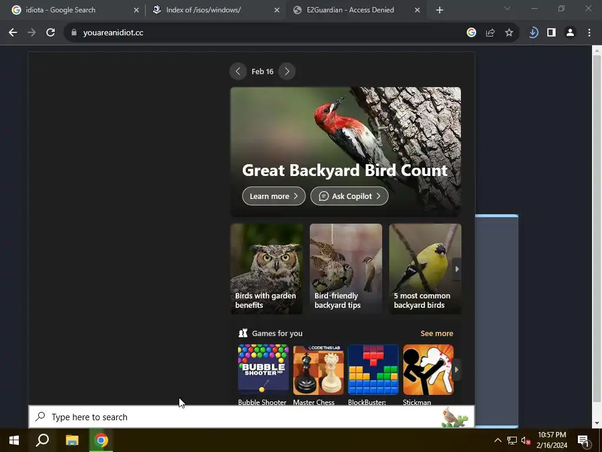Image resolution: width=602 pixels, height=452 pixels.
Task: Show more games with right arrow
Action: pos(456,370)
